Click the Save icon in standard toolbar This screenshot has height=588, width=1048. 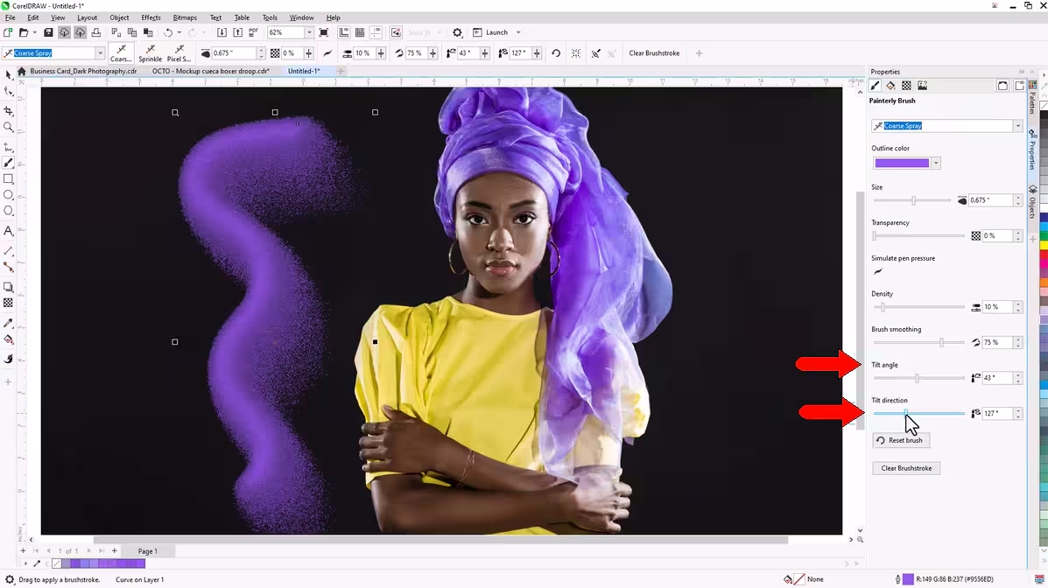49,32
